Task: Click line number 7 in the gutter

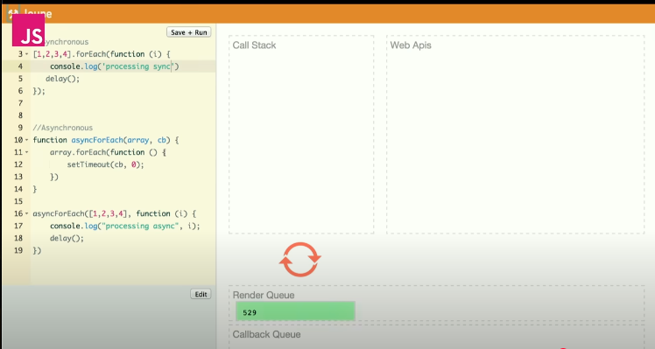Action: click(20, 103)
